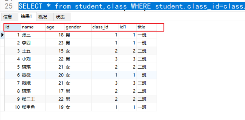This screenshot has height=120, width=245.
Task: Click gender cell 男 in 小刘 row
Action: pyautogui.click(x=78, y=59)
